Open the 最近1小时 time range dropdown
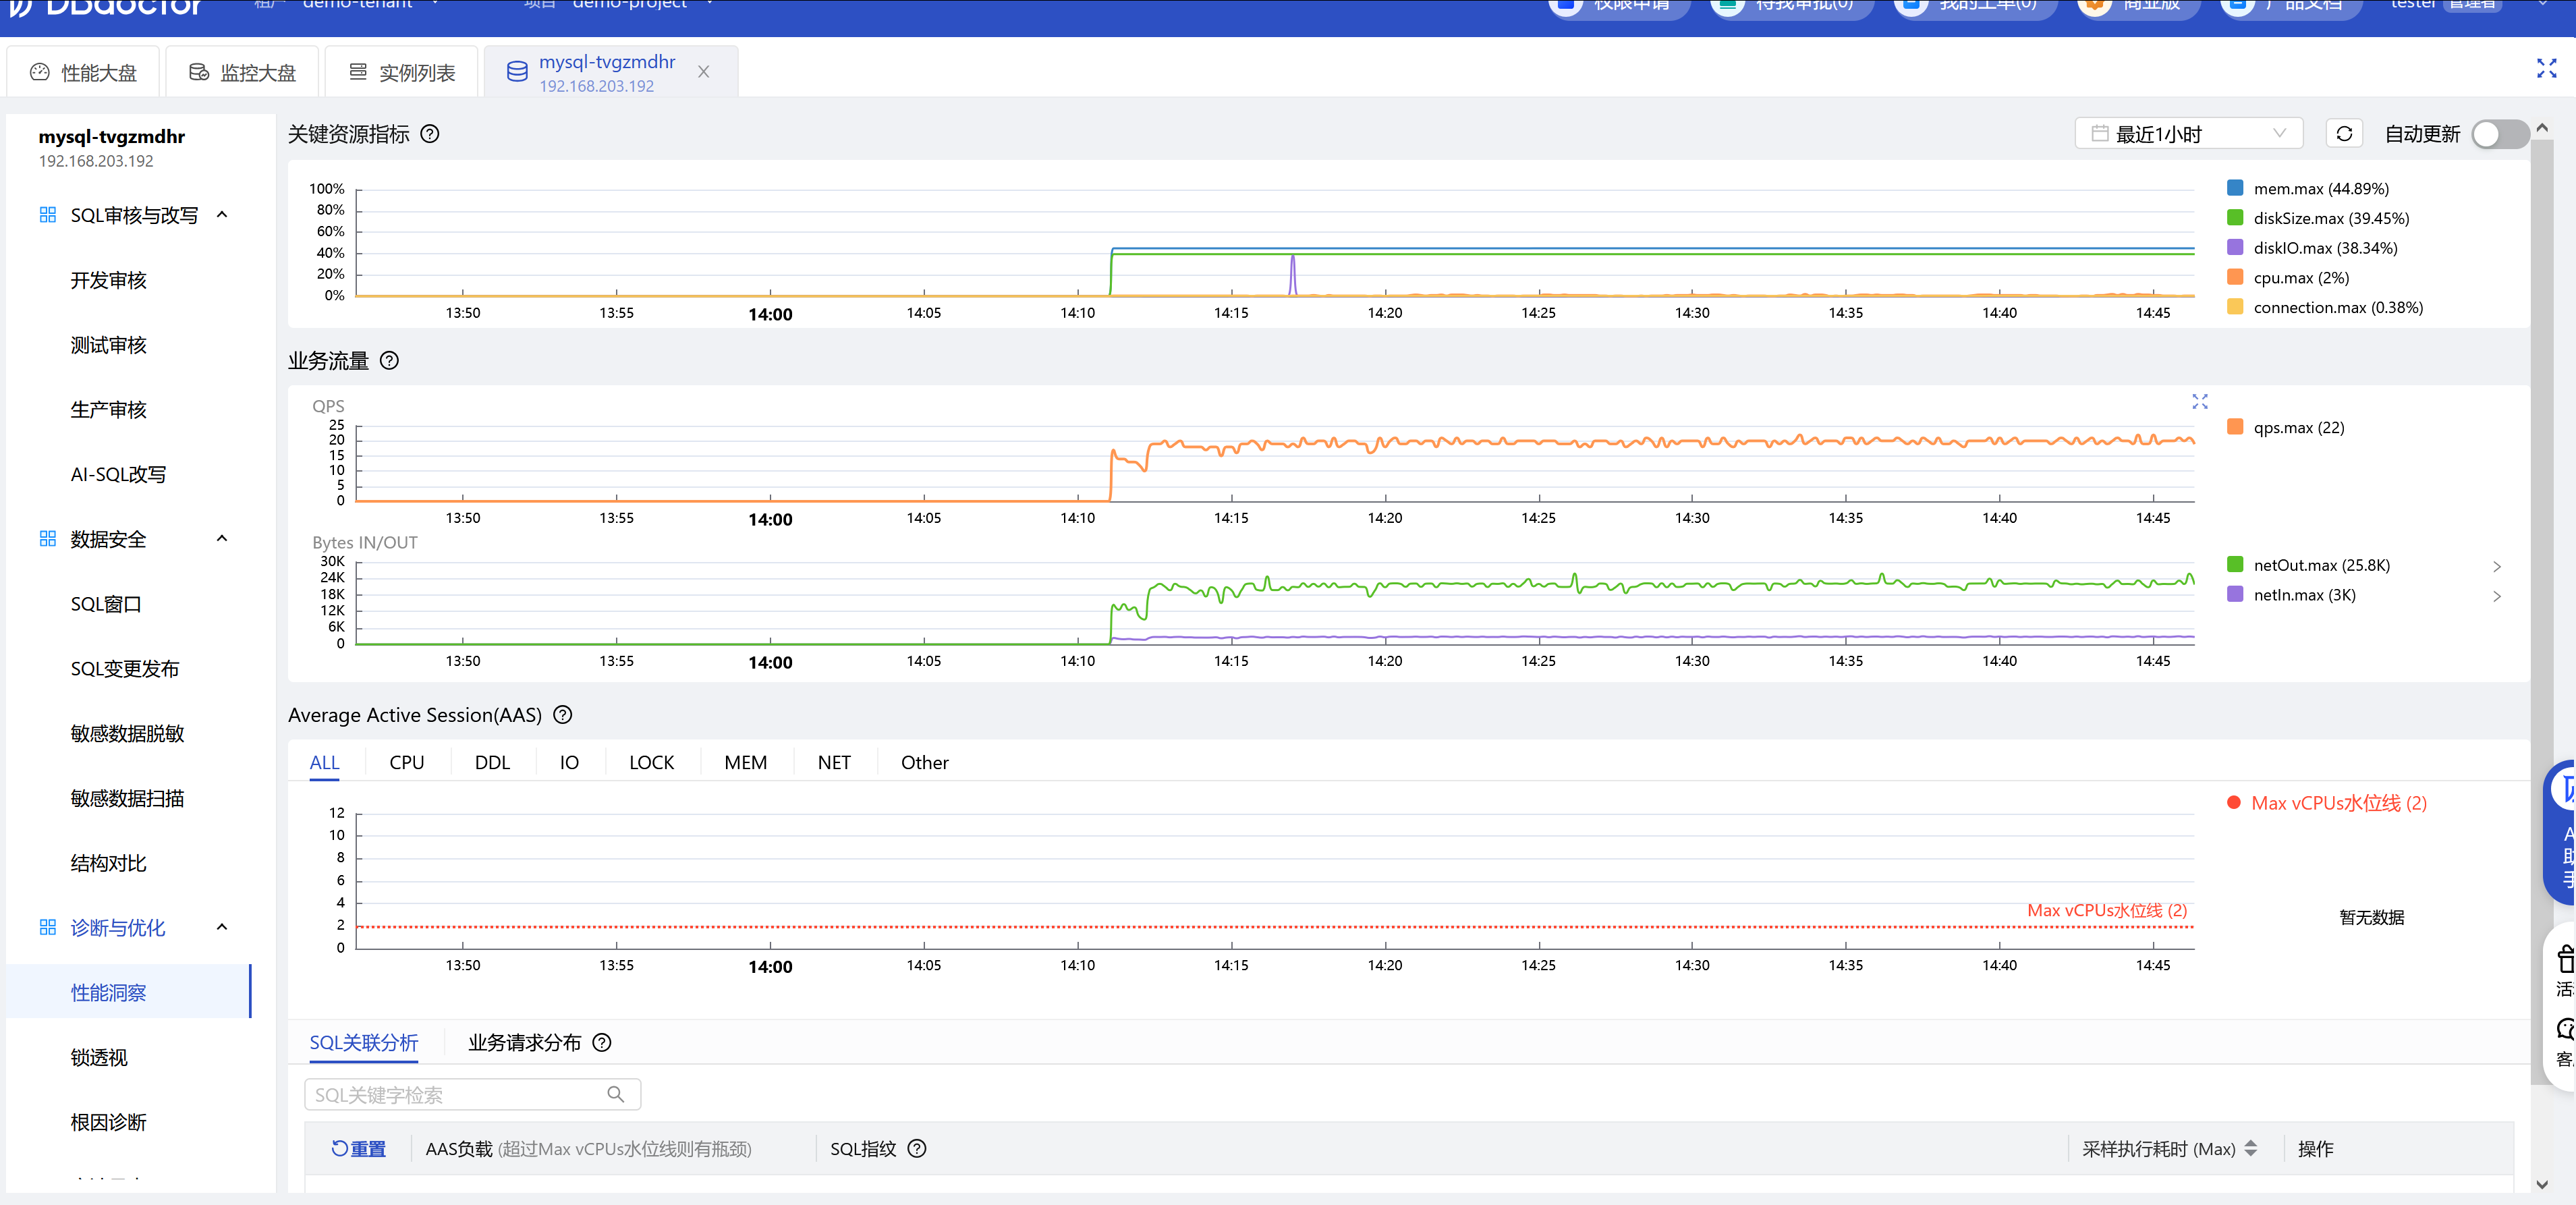2576x1205 pixels. tap(2188, 134)
